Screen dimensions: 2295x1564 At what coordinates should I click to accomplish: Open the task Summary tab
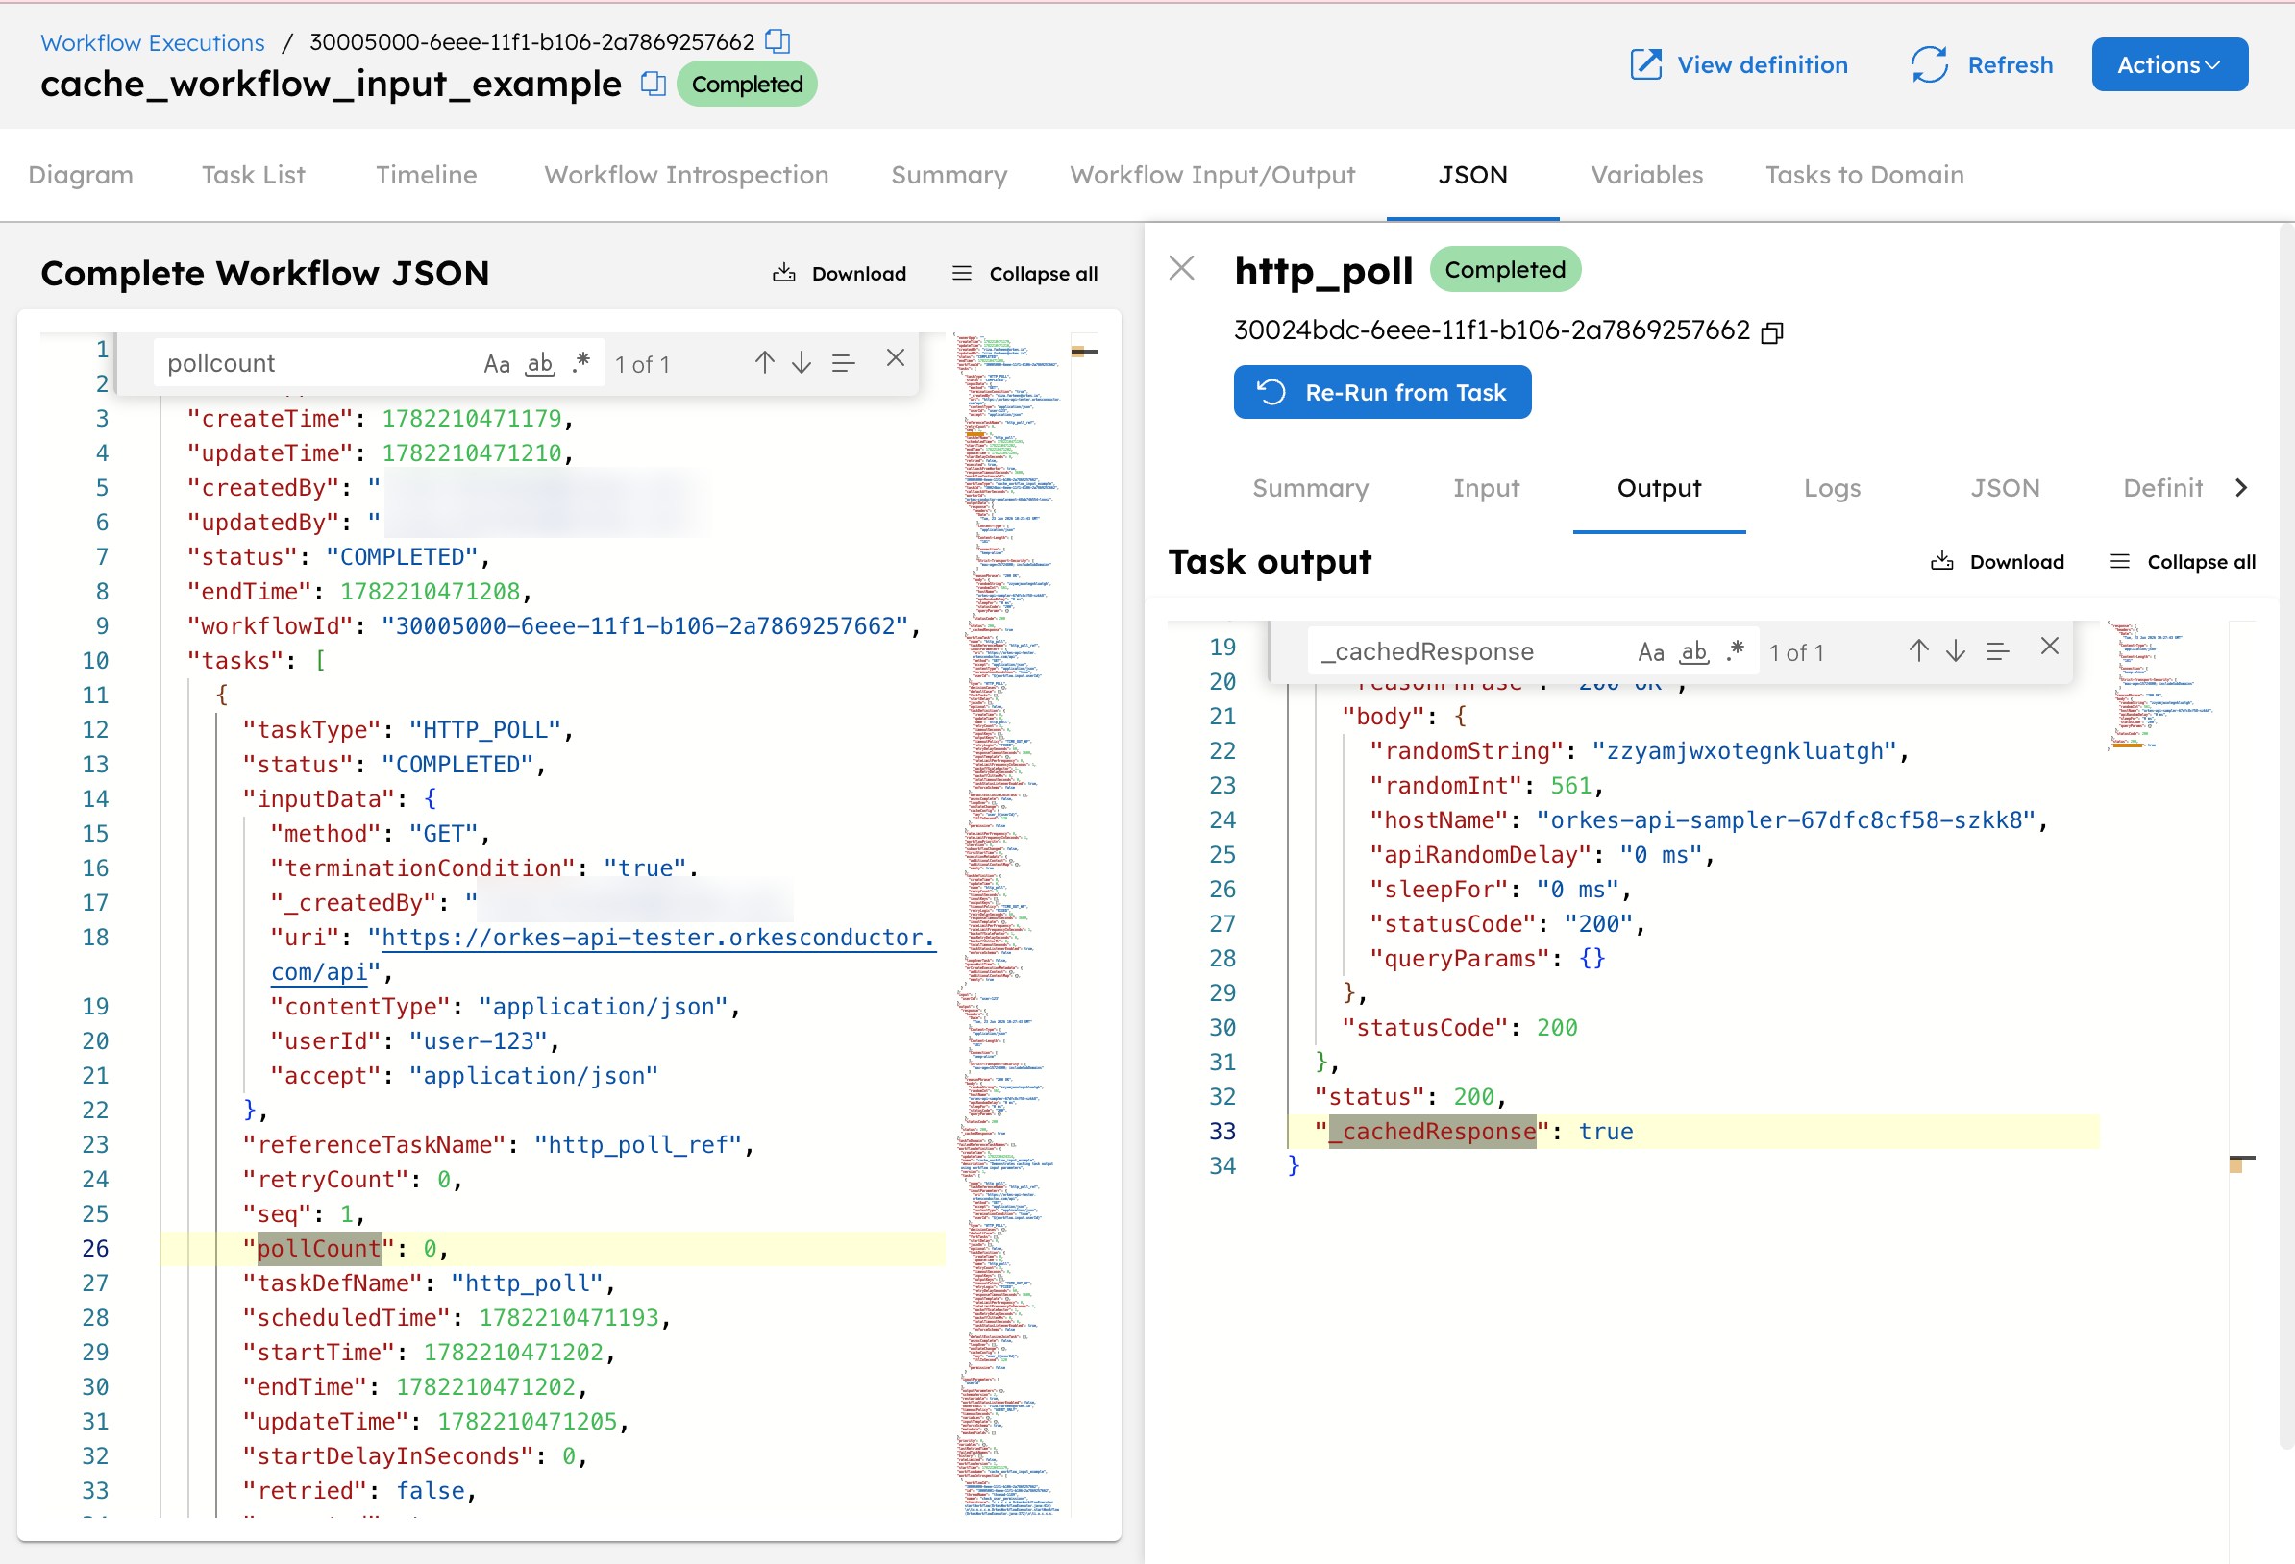click(1311, 488)
